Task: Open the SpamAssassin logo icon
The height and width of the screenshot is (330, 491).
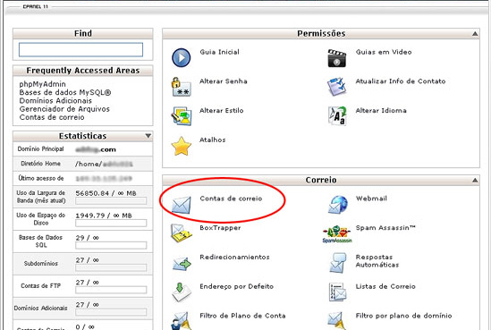Action: tap(337, 234)
